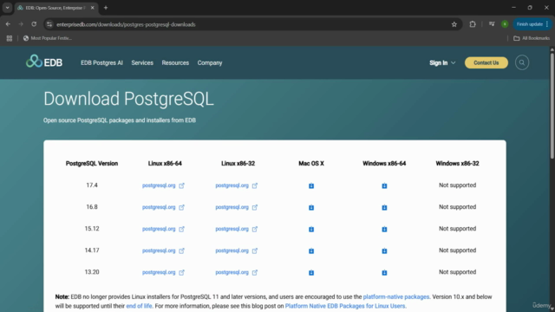Download PostgreSQL 15.12 for Windows x86-64
Viewport: 555px width, 312px height.
coord(384,229)
